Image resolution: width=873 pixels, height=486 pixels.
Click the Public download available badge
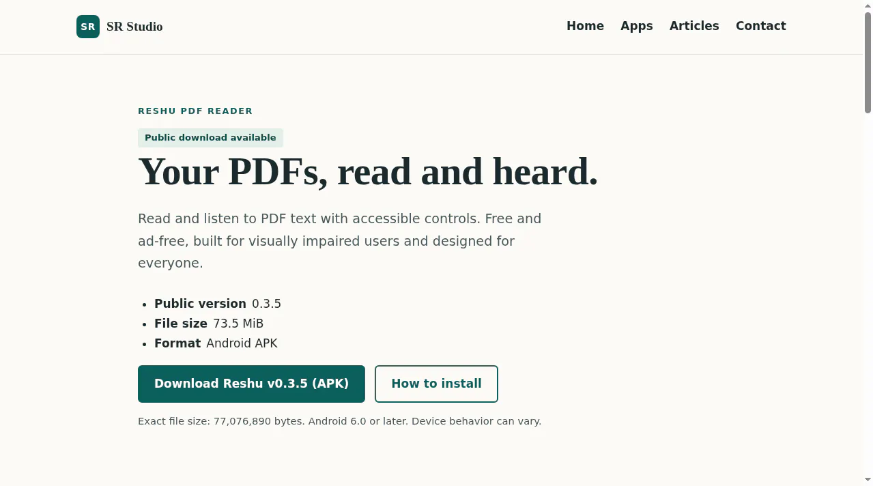[x=210, y=138]
